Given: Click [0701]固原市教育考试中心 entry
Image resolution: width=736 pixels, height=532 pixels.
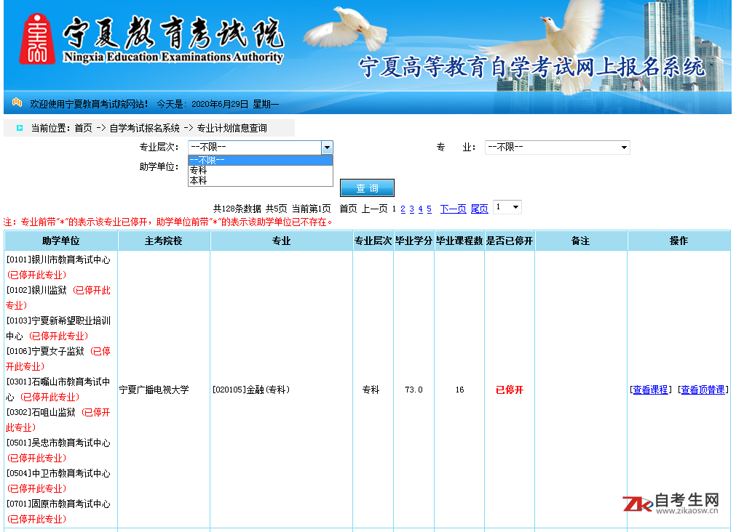Looking at the screenshot, I should pyautogui.click(x=58, y=504).
